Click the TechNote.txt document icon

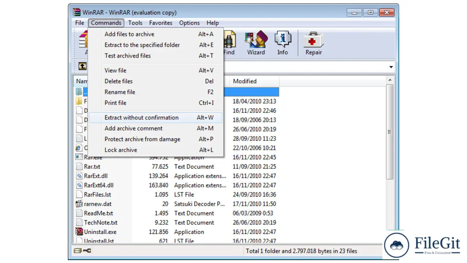tap(79, 222)
